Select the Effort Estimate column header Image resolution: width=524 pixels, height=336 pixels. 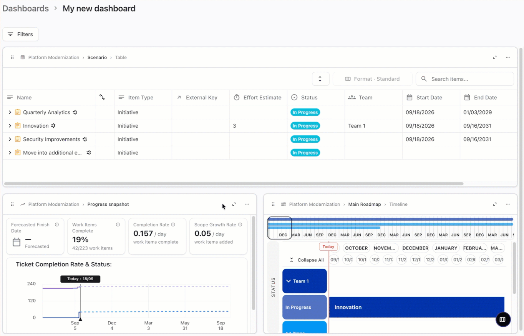point(258,98)
